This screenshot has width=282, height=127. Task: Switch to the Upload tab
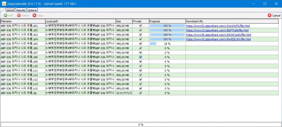[x=10, y=10]
